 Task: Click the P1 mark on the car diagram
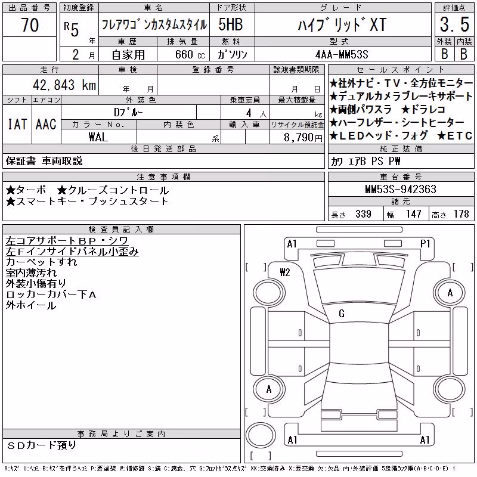(425, 244)
